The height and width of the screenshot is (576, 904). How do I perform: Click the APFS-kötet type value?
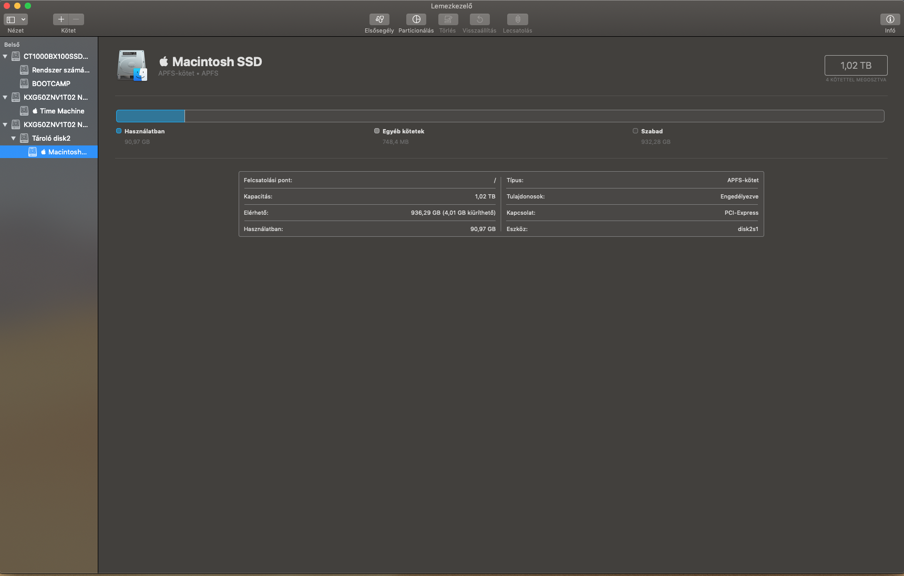[x=743, y=180]
